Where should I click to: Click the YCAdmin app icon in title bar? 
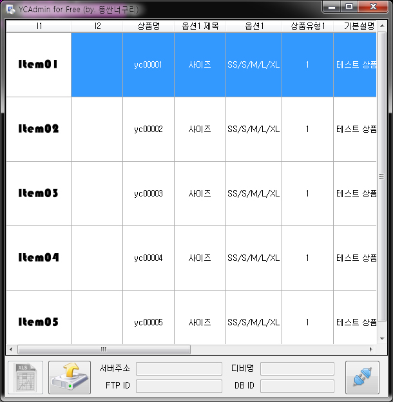tap(10, 10)
